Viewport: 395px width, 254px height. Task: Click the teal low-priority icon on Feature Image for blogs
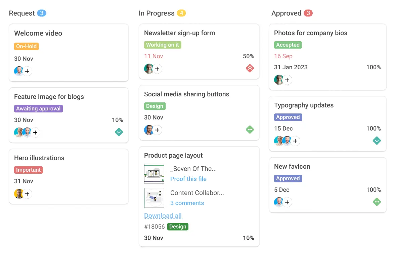[119, 132]
